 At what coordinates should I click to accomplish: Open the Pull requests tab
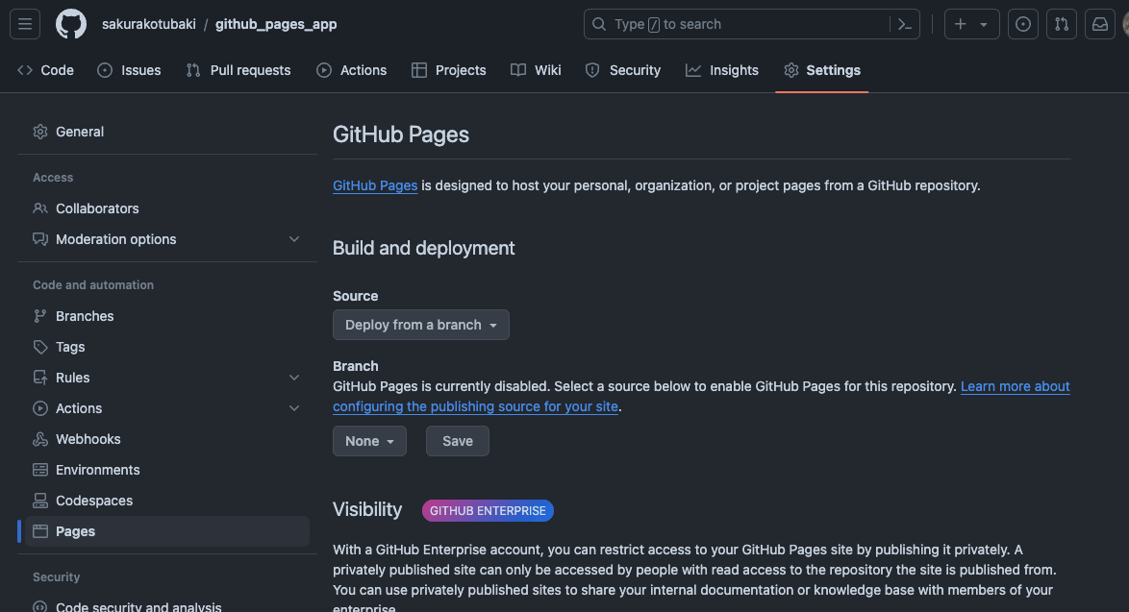click(238, 70)
